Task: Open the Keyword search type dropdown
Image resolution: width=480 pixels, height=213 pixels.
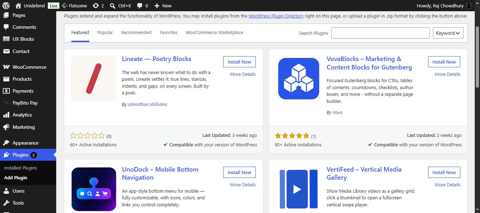Action: point(448,33)
